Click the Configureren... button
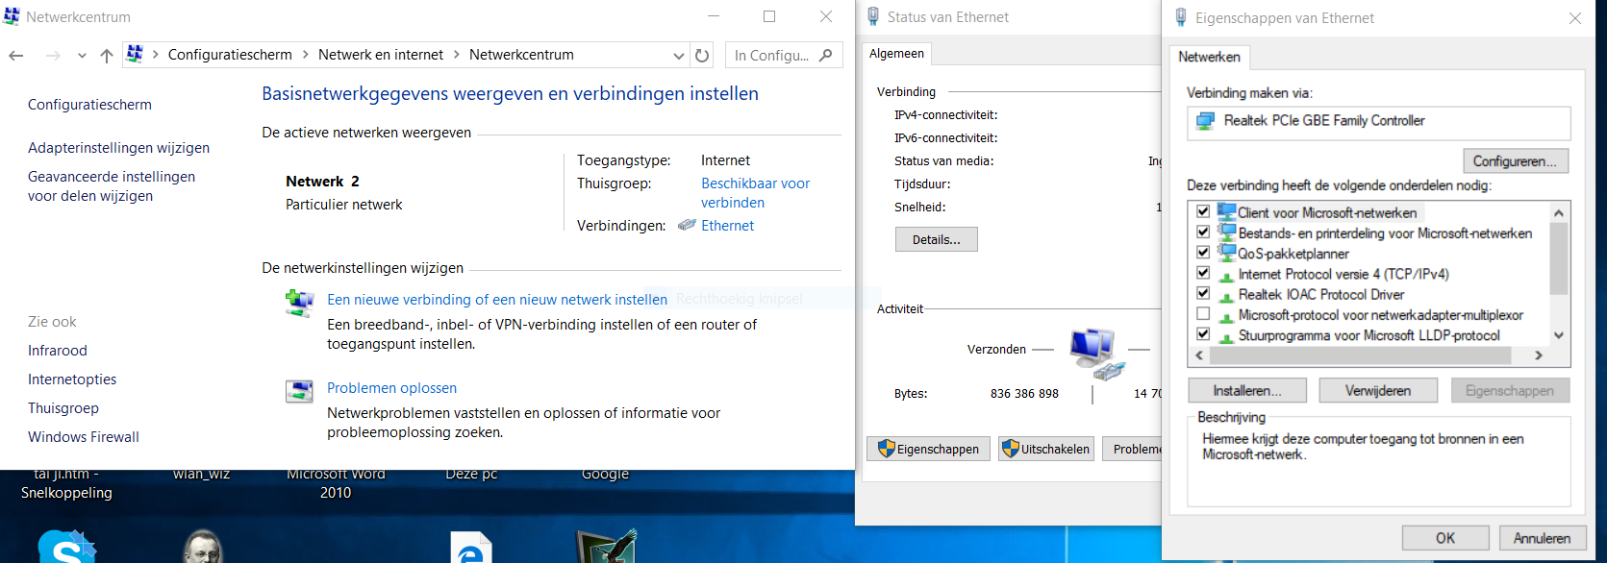1607x563 pixels. (x=1516, y=161)
